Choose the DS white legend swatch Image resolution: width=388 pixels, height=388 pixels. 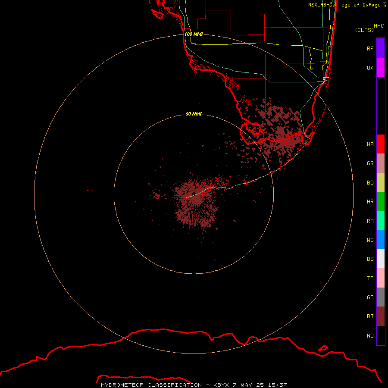point(381,259)
